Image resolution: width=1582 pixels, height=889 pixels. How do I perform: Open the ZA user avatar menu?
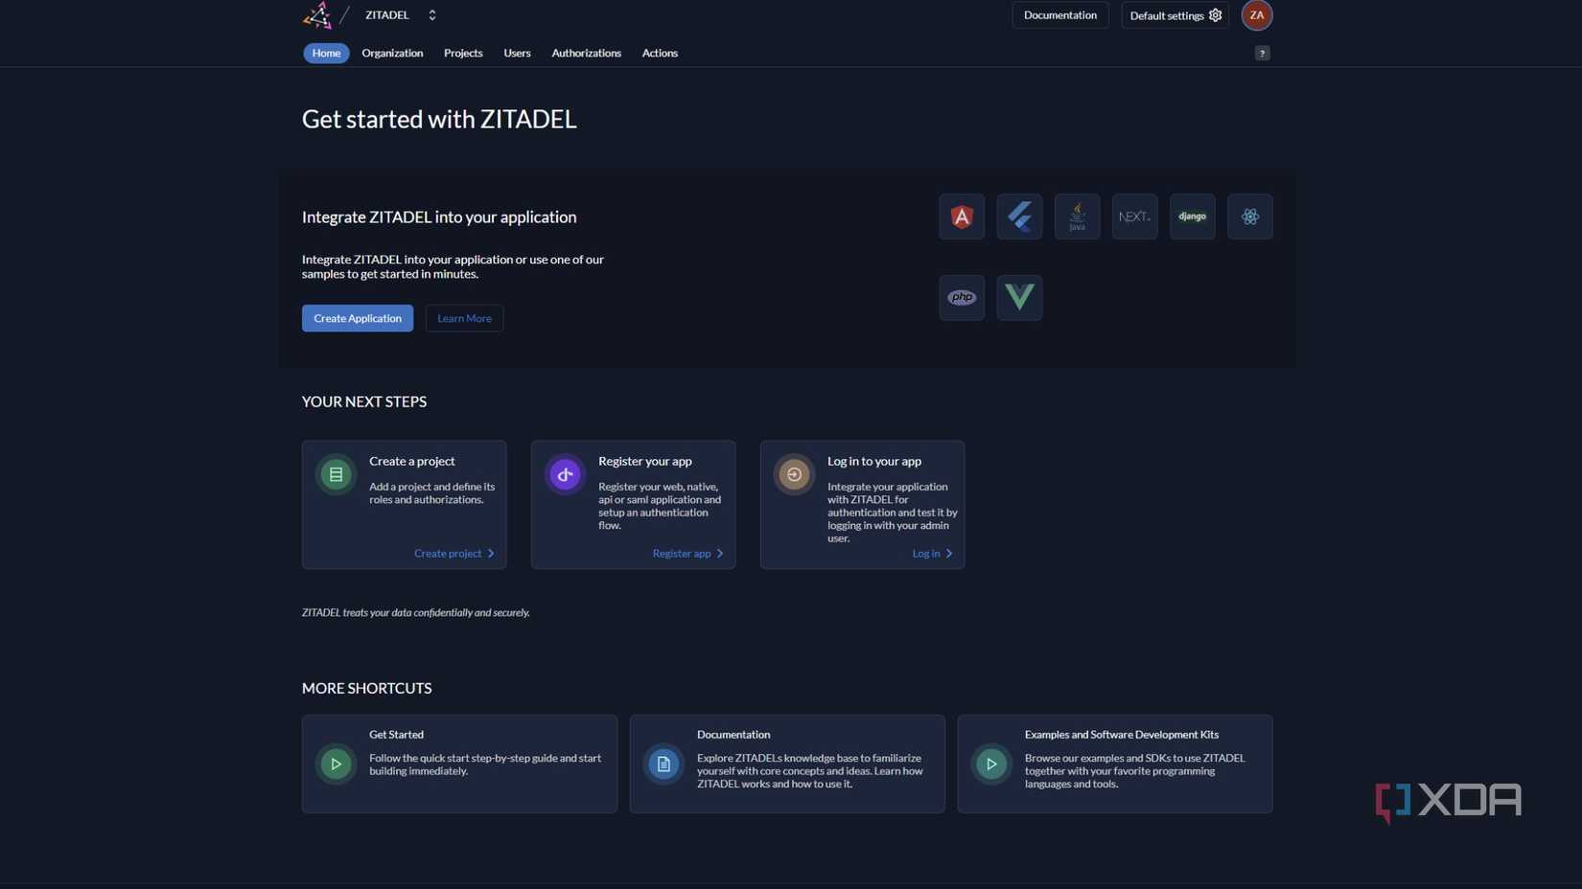click(x=1256, y=14)
